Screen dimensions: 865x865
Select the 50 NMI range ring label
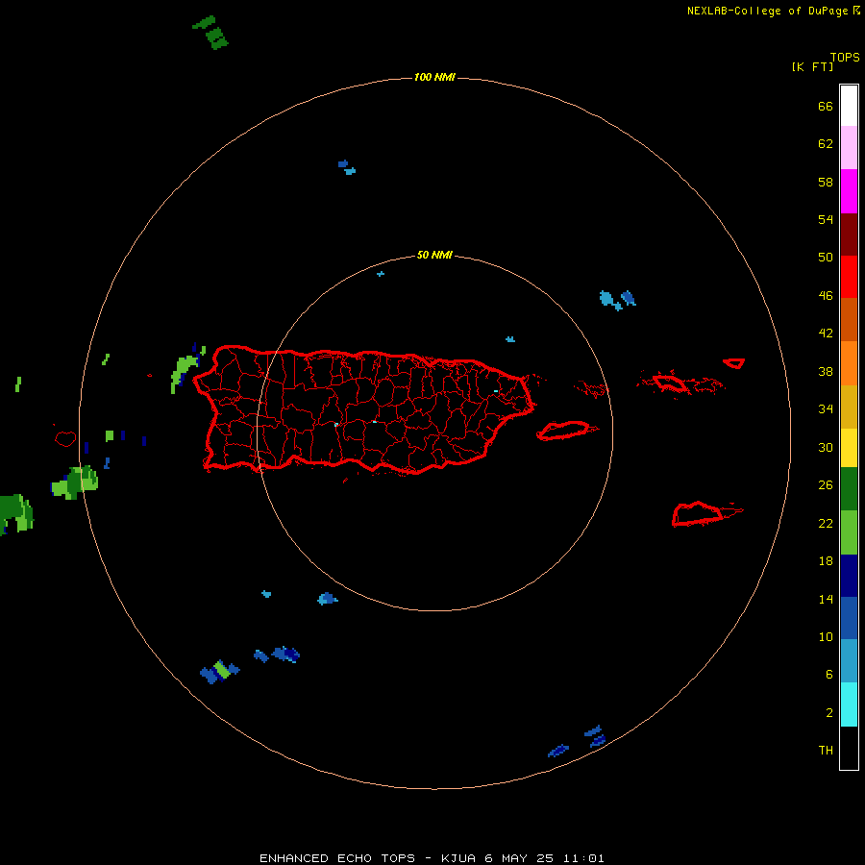(434, 255)
